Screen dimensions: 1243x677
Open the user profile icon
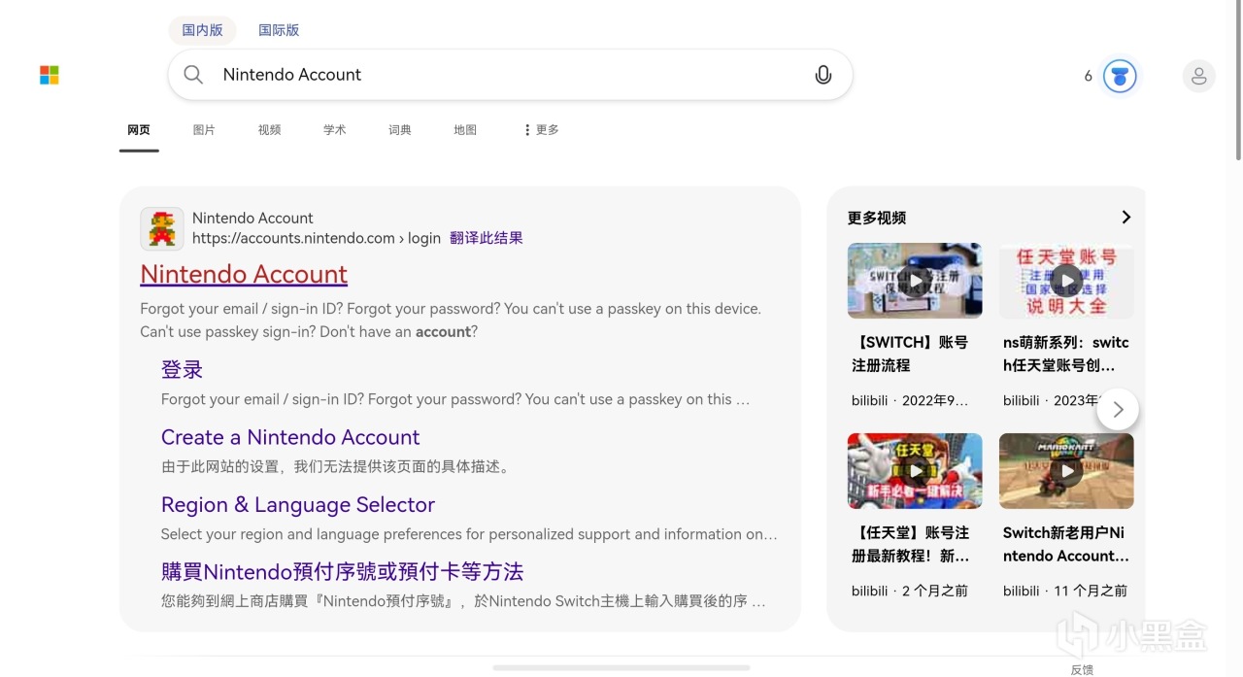click(x=1199, y=76)
